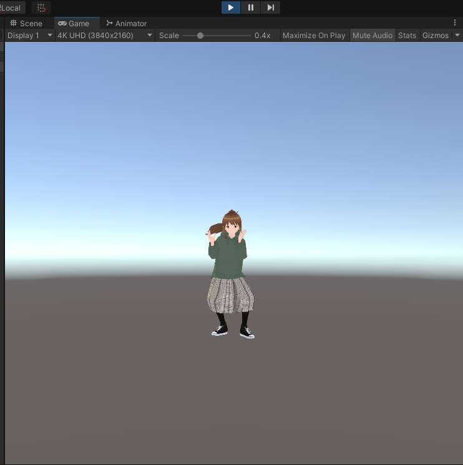Switch to the Scene tab
Screen dimensions: 463x465
tap(26, 23)
